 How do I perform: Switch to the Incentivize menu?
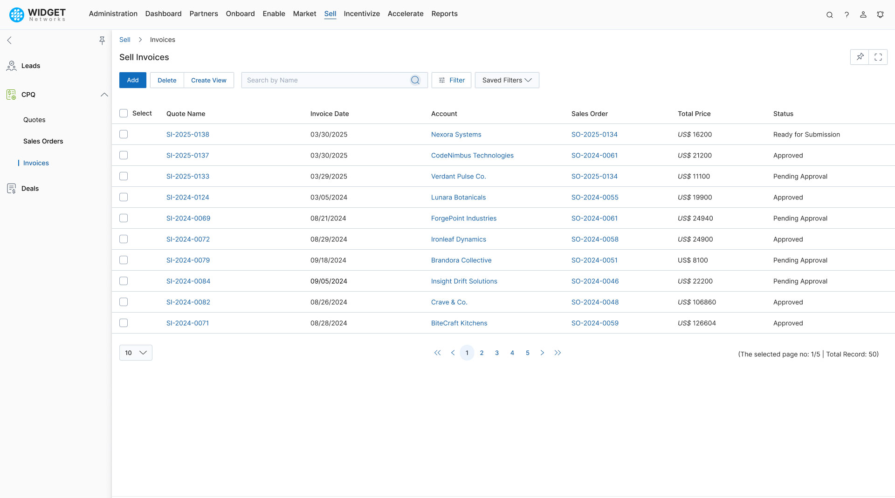[362, 14]
